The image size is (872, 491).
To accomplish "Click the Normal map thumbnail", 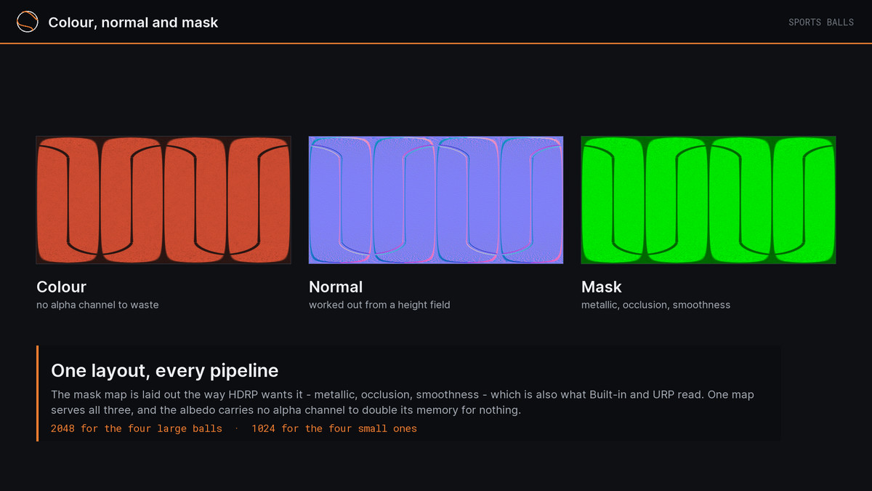I will (436, 199).
